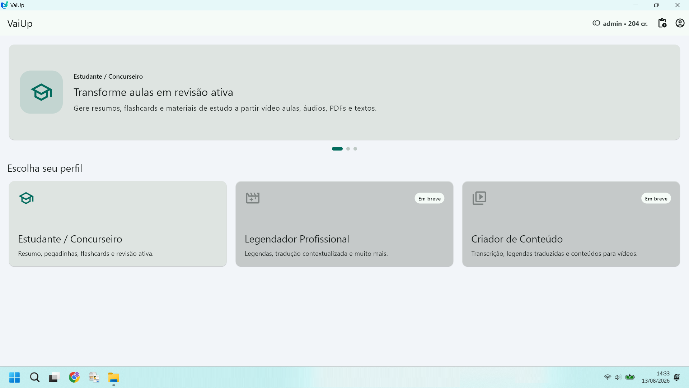The image size is (689, 388).
Task: Open the history clipboard icon in header
Action: coord(662,23)
